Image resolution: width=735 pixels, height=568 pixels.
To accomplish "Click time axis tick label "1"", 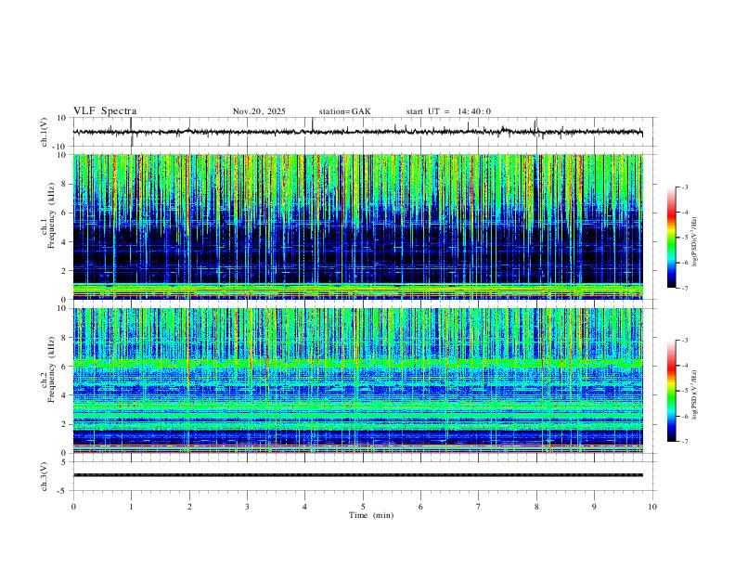I will pyautogui.click(x=131, y=507).
